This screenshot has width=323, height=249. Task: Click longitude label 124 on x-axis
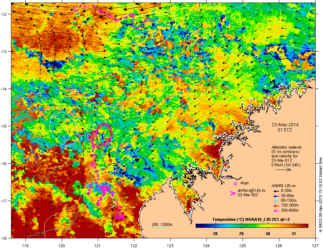[x=206, y=246]
